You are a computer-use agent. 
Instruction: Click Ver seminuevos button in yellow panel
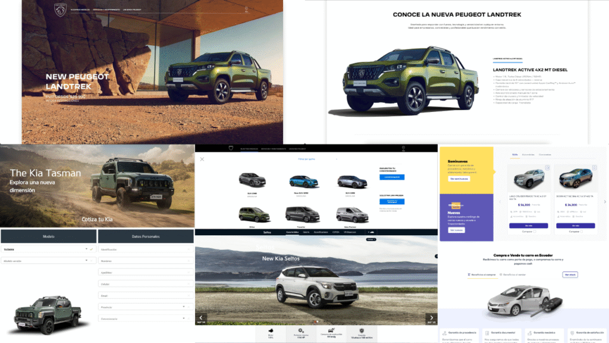pyautogui.click(x=459, y=179)
